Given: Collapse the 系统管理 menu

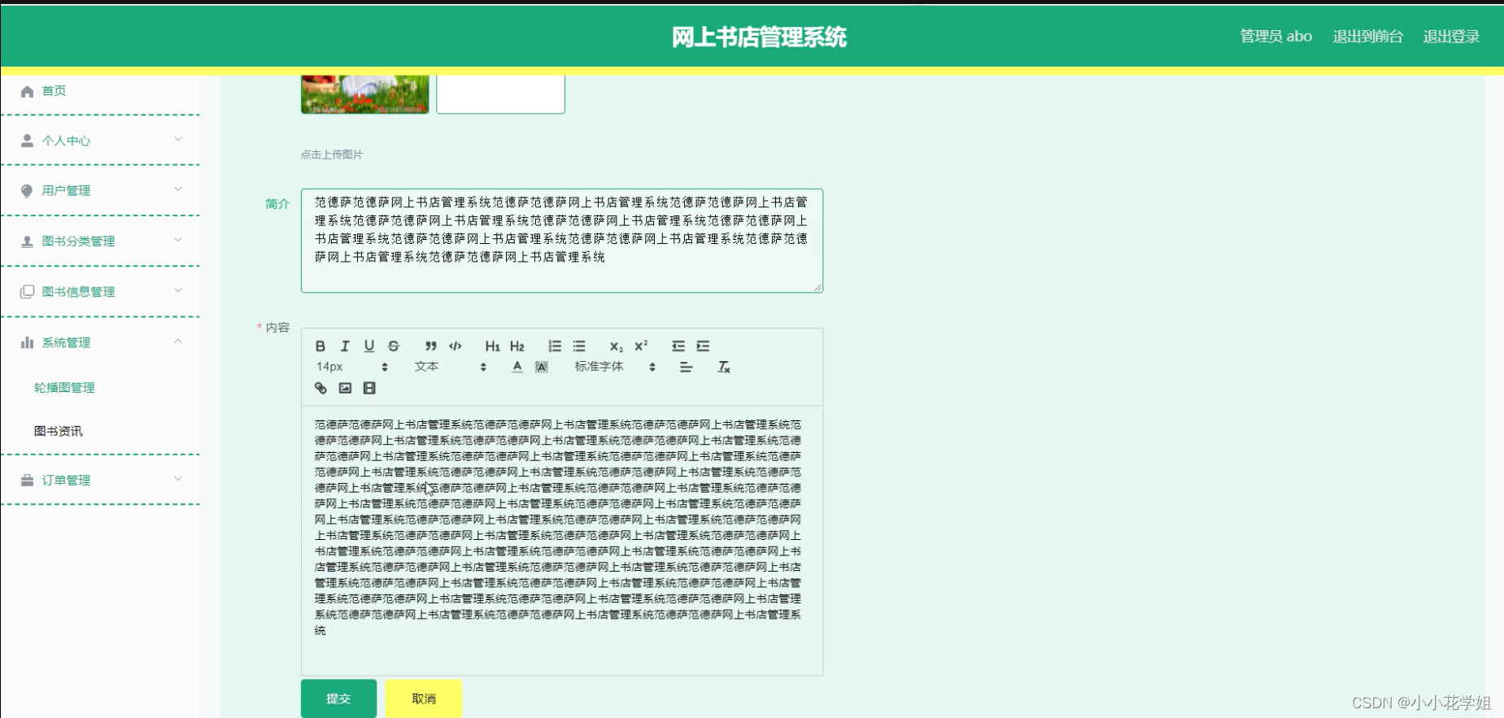Looking at the screenshot, I should pyautogui.click(x=100, y=342).
